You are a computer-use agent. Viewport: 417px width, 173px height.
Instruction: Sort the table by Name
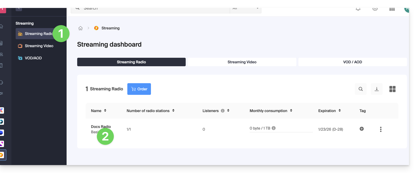(x=105, y=110)
